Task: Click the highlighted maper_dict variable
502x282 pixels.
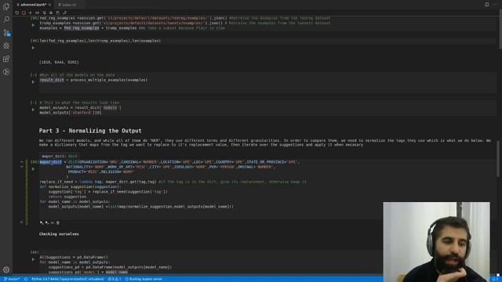Action: [x=50, y=162]
